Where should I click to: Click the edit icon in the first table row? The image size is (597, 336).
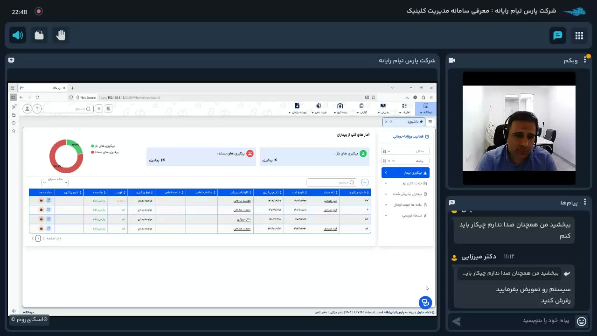pyautogui.click(x=49, y=201)
